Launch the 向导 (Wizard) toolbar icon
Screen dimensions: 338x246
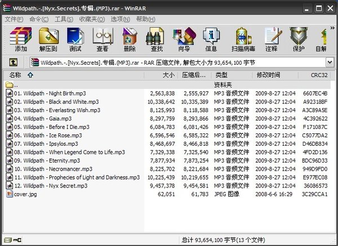[x=184, y=39]
